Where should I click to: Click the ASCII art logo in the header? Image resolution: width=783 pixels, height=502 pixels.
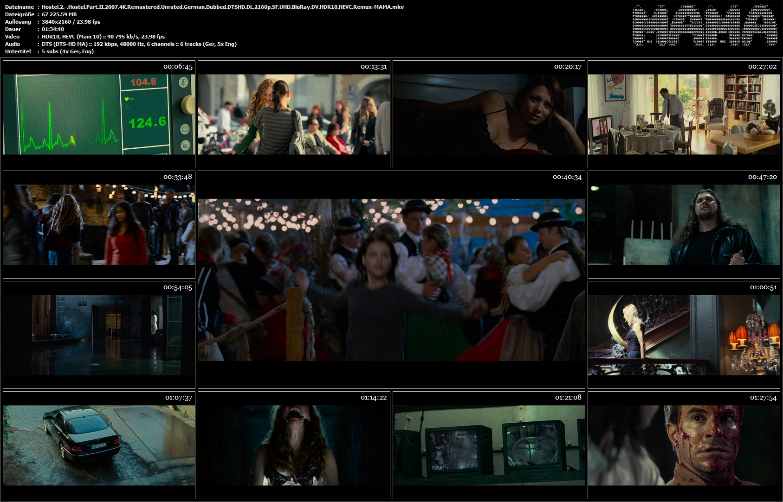click(705, 25)
